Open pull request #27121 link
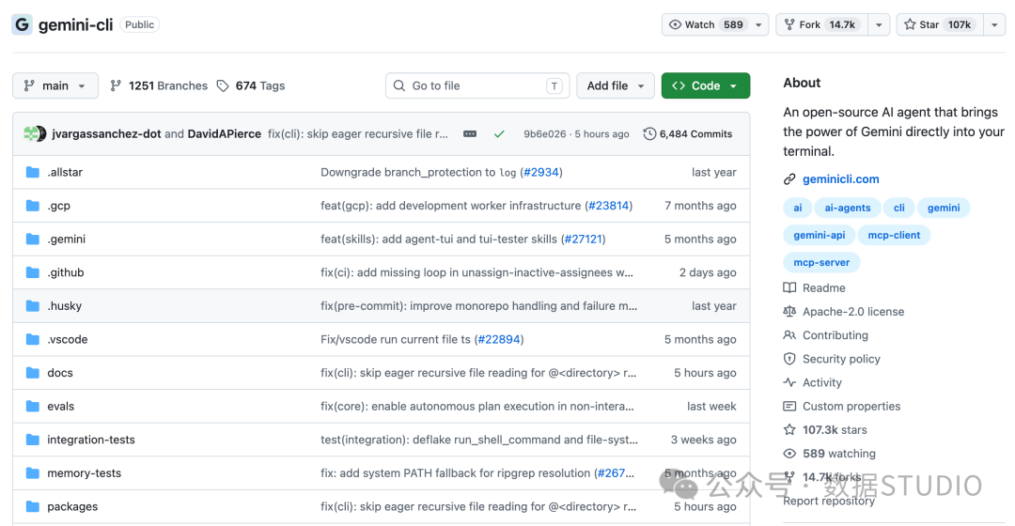 [x=584, y=239]
